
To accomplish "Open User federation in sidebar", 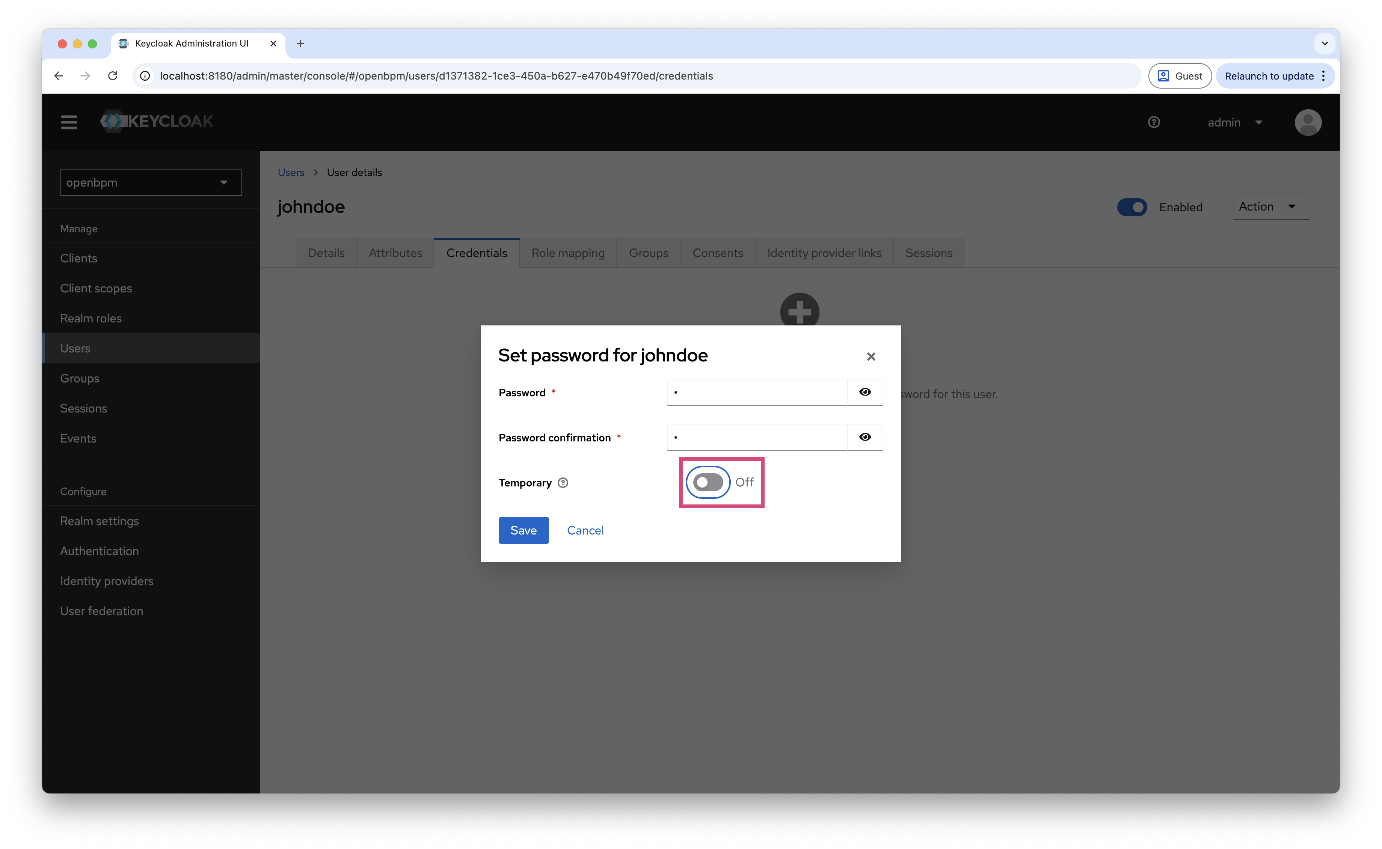I will click(x=151, y=611).
